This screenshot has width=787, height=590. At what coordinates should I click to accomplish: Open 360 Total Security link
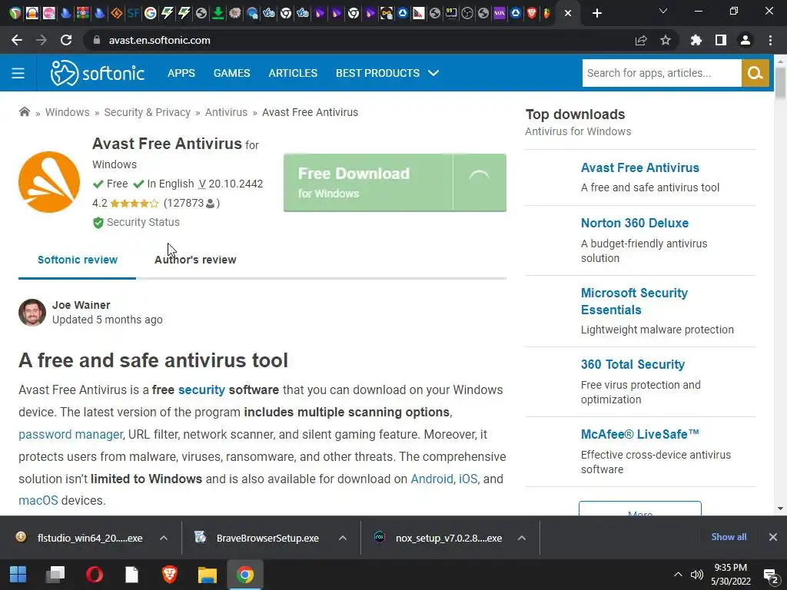pos(633,364)
